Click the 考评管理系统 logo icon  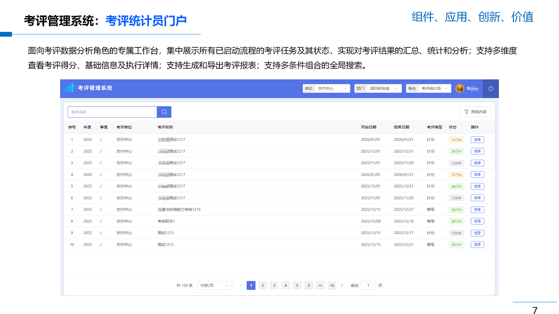point(68,88)
